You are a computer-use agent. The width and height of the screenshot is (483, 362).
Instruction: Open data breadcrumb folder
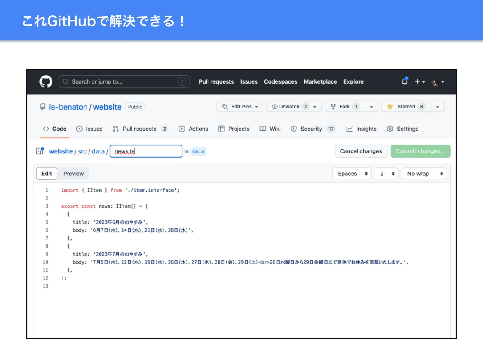click(x=98, y=151)
